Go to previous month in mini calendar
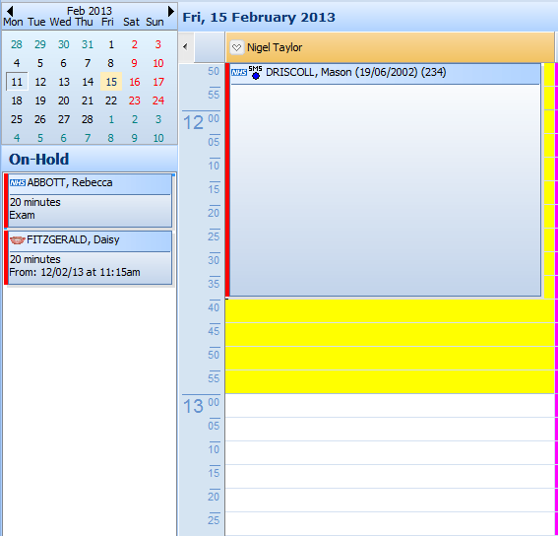The image size is (558, 536). tap(10, 11)
